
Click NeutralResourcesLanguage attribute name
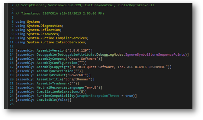point(60,87)
